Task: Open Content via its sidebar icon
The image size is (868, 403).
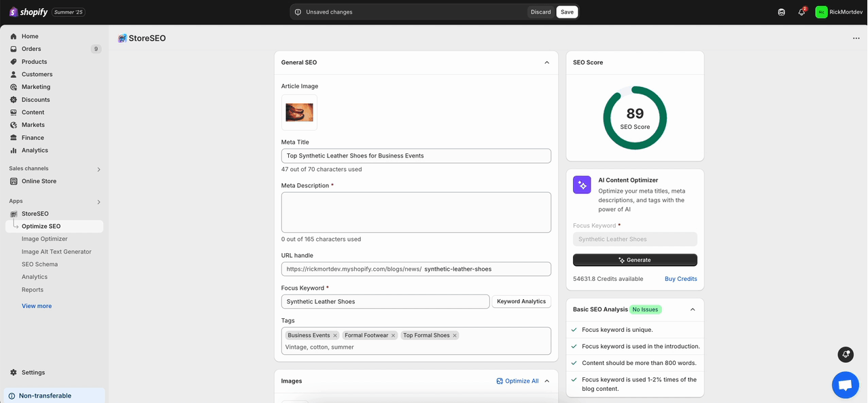Action: pos(14,113)
